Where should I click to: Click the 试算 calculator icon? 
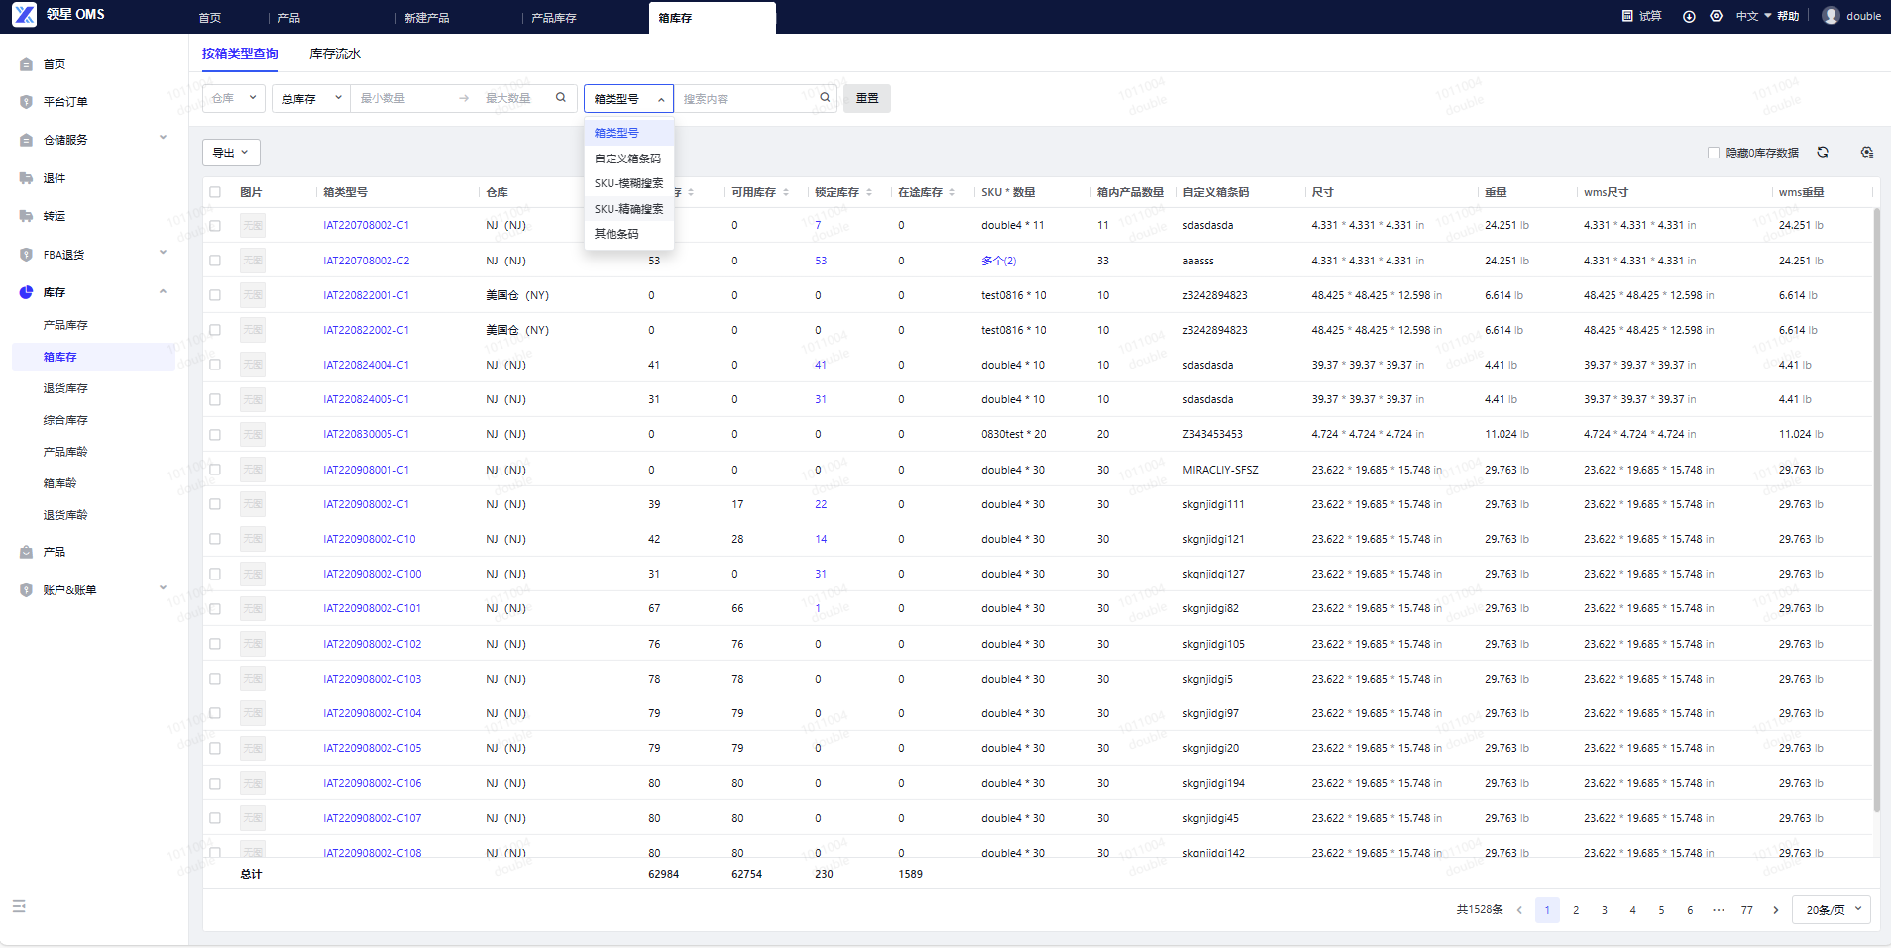[1627, 16]
